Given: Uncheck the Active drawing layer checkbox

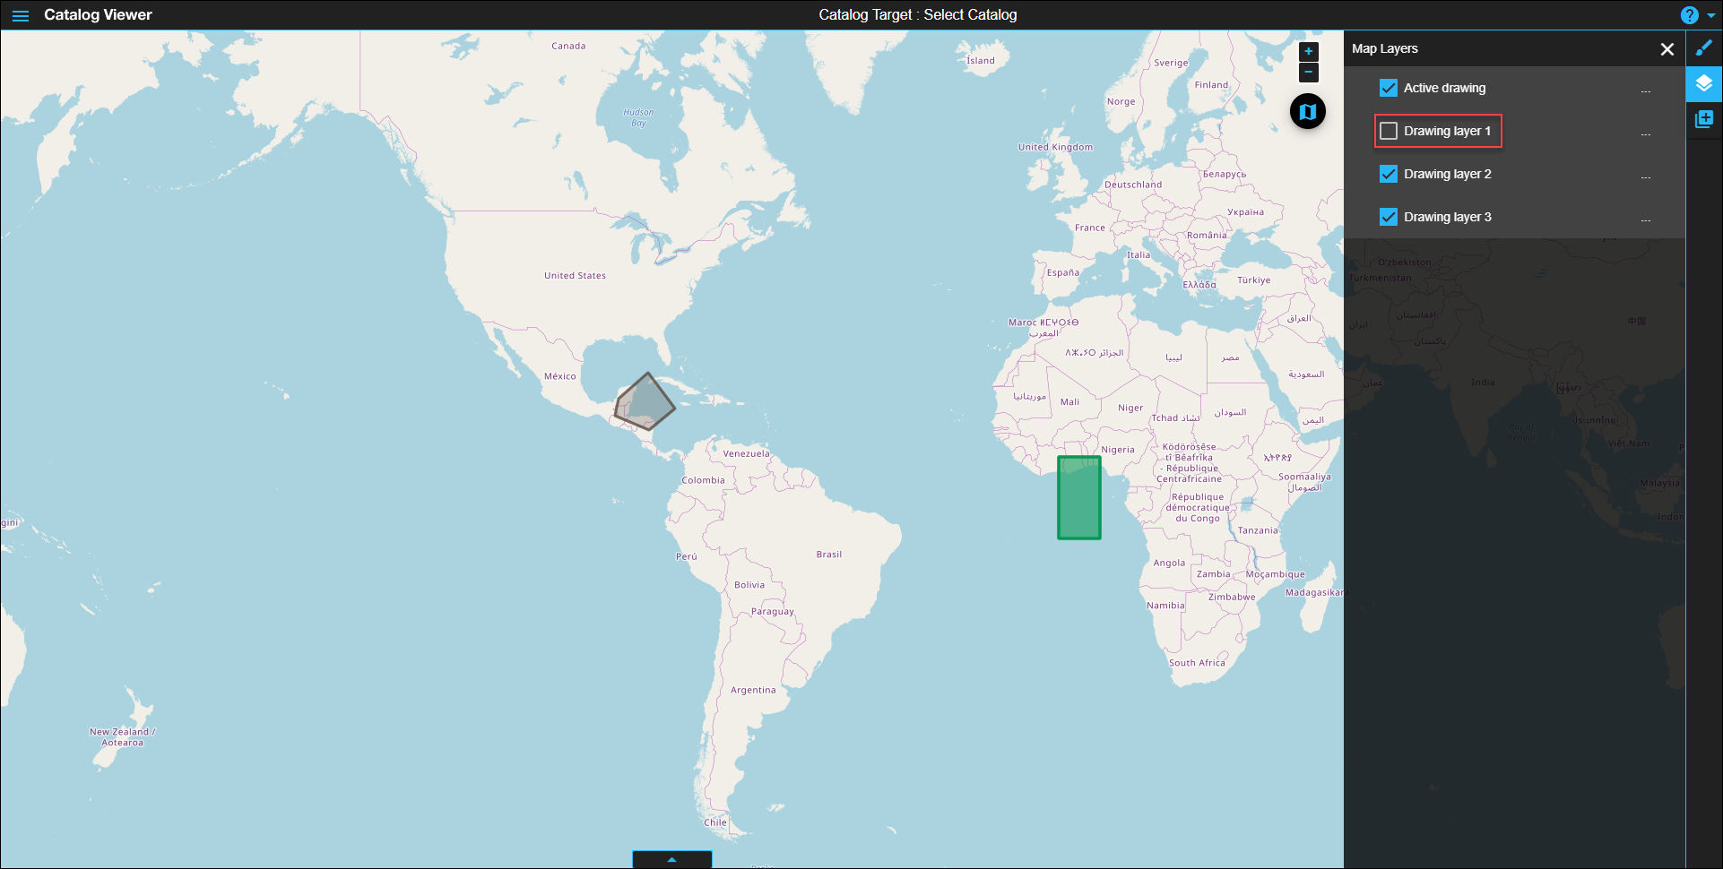Looking at the screenshot, I should (1389, 88).
